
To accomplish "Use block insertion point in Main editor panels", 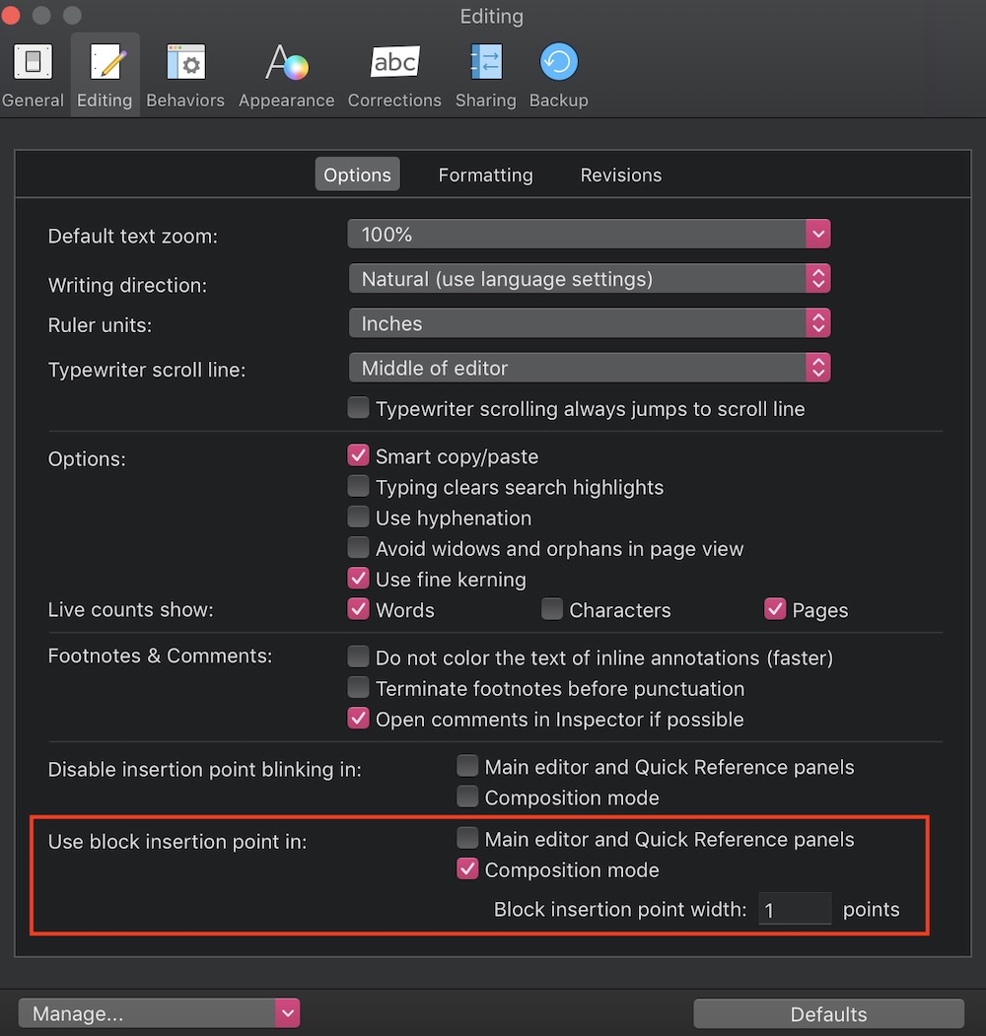I will coord(468,838).
